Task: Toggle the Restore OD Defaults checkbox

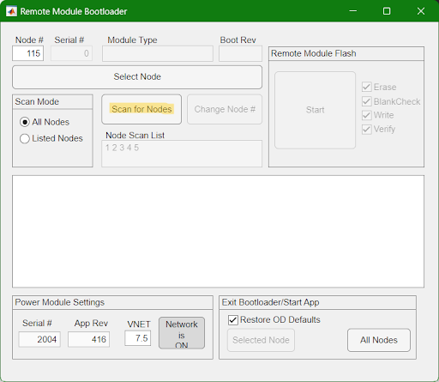Action: 233,320
